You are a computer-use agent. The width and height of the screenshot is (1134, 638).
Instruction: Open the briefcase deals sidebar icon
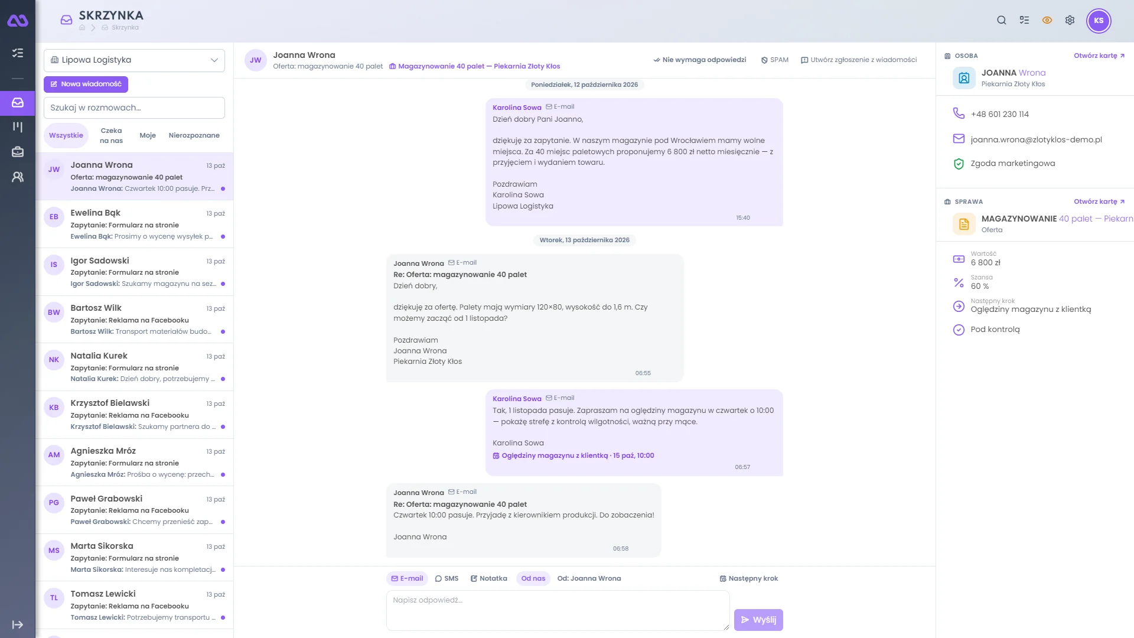(18, 152)
